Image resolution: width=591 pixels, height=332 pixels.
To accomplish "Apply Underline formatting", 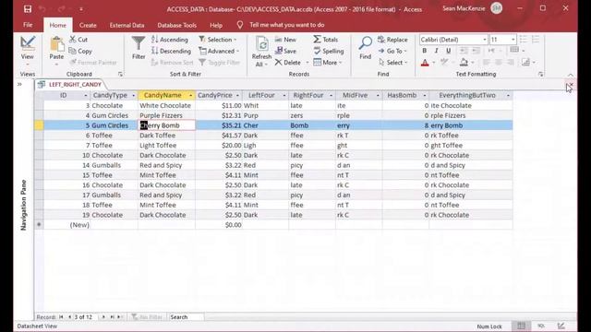I will tap(448, 51).
